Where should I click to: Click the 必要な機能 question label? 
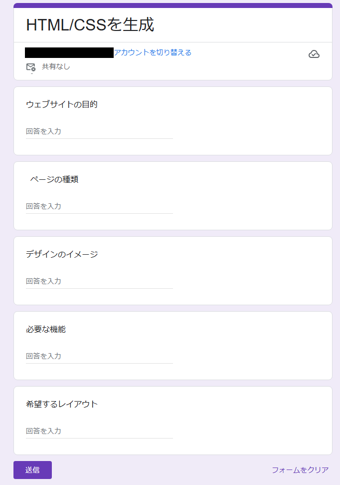46,329
